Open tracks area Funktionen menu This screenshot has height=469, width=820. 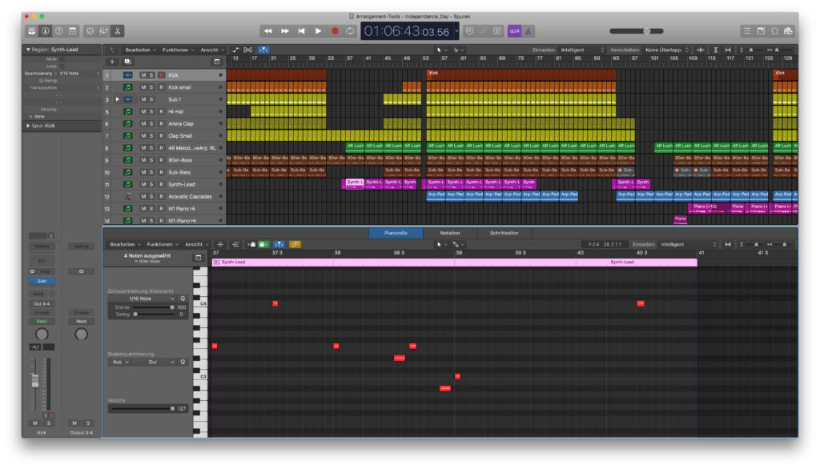(x=178, y=50)
